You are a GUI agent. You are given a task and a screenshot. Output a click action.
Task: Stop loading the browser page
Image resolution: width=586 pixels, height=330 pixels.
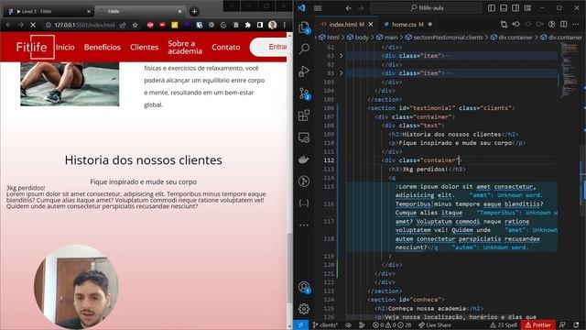click(x=33, y=25)
